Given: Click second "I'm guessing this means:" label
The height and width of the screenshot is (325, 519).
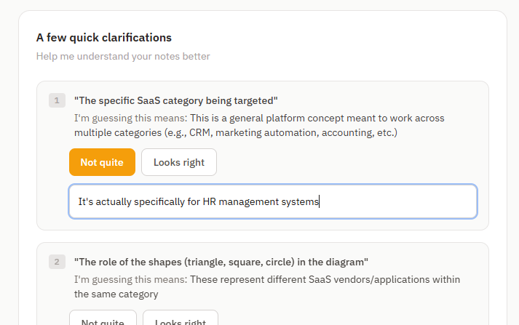Looking at the screenshot, I should (130, 279).
